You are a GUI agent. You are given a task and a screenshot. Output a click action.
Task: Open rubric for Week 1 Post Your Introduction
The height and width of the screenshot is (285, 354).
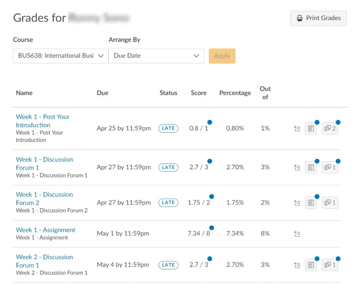[311, 129]
